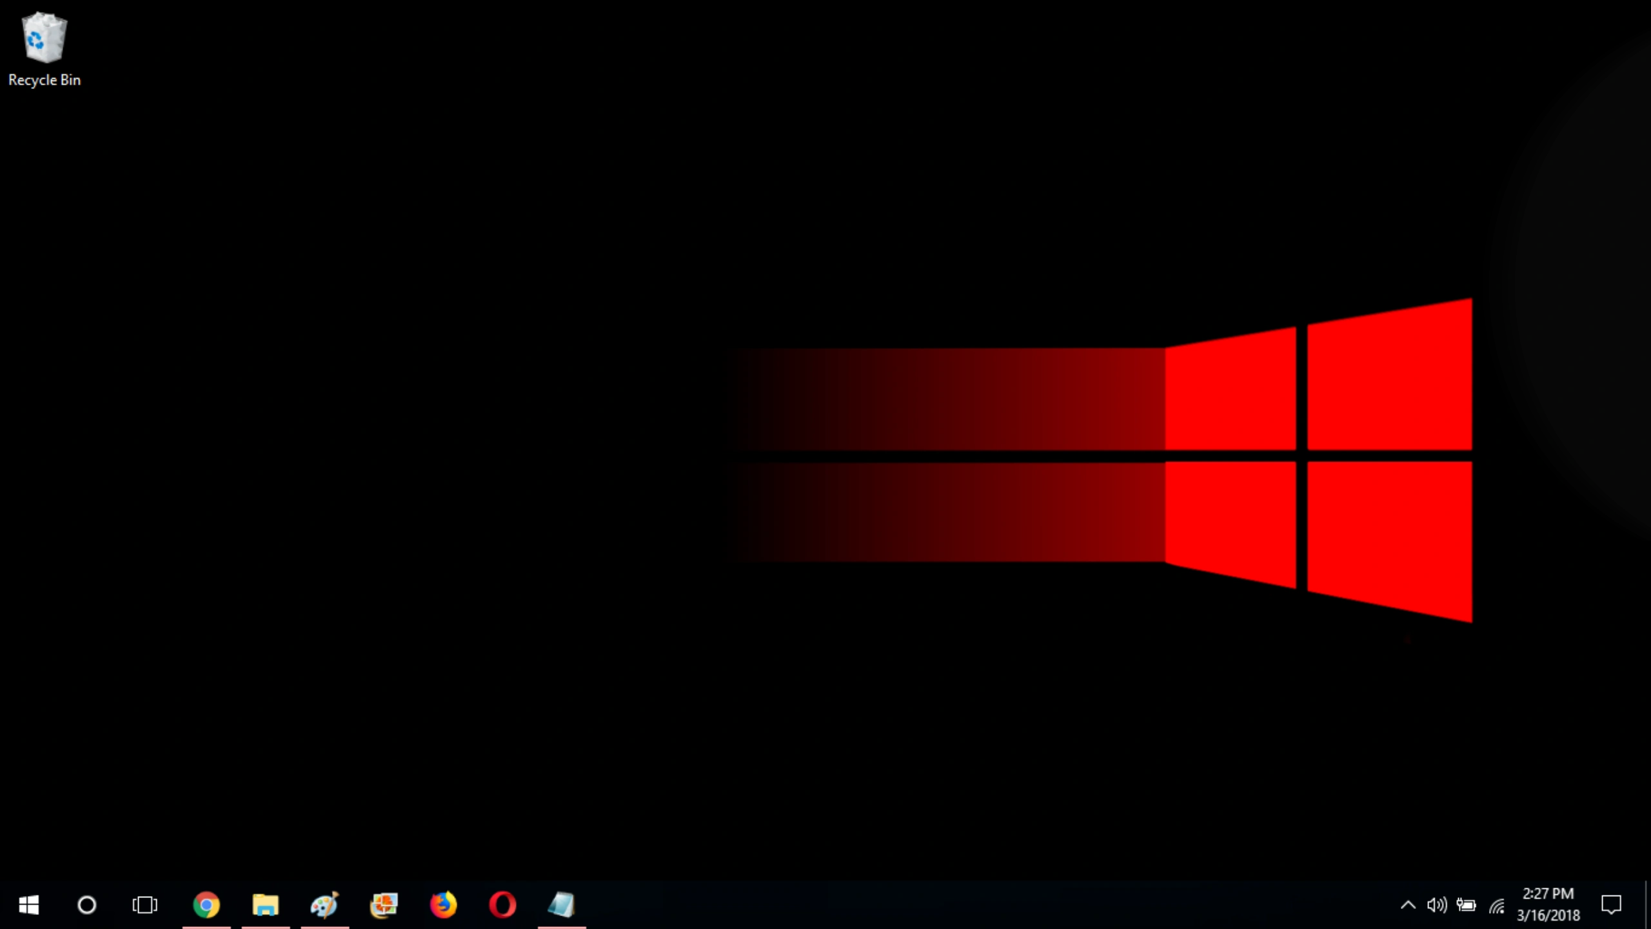Show hidden system tray icons
Screen dimensions: 1651x929
(x=1408, y=905)
